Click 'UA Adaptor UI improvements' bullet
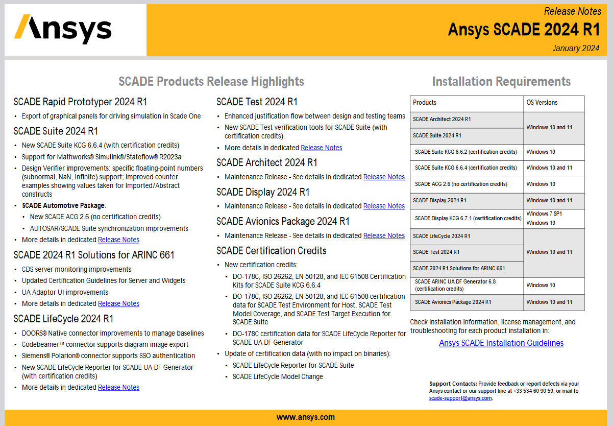 click(65, 292)
